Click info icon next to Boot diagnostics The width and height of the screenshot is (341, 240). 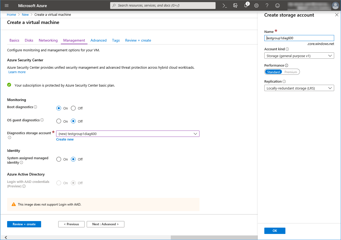pos(36,107)
